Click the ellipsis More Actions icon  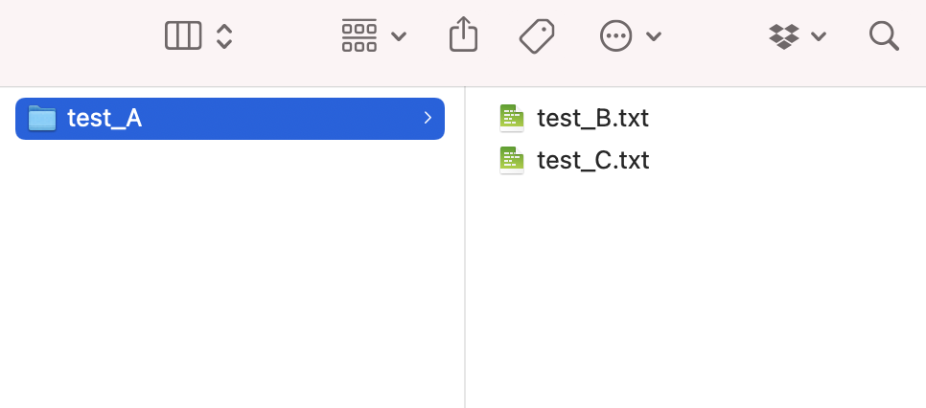click(616, 36)
